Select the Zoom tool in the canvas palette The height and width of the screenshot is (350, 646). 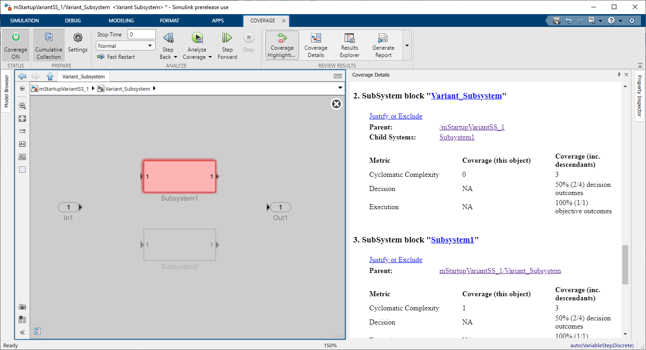point(22,105)
